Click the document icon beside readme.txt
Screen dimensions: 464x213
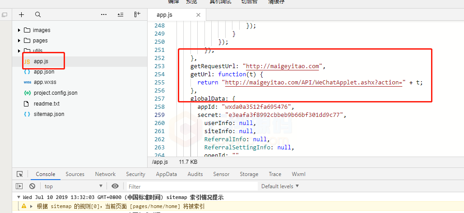coord(27,104)
